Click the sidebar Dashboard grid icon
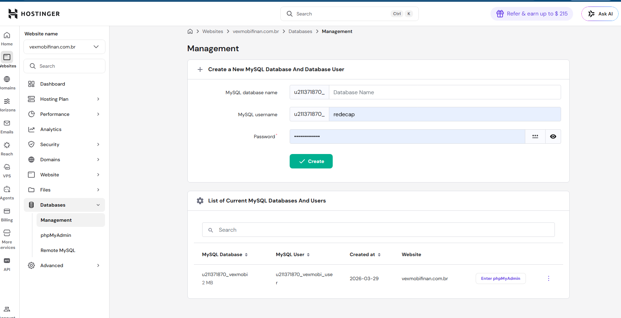The height and width of the screenshot is (318, 621). point(31,84)
